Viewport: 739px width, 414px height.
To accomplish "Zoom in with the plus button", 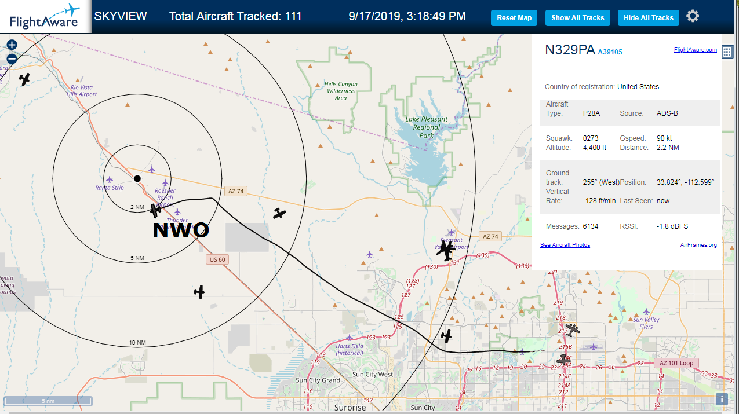I will click(12, 45).
